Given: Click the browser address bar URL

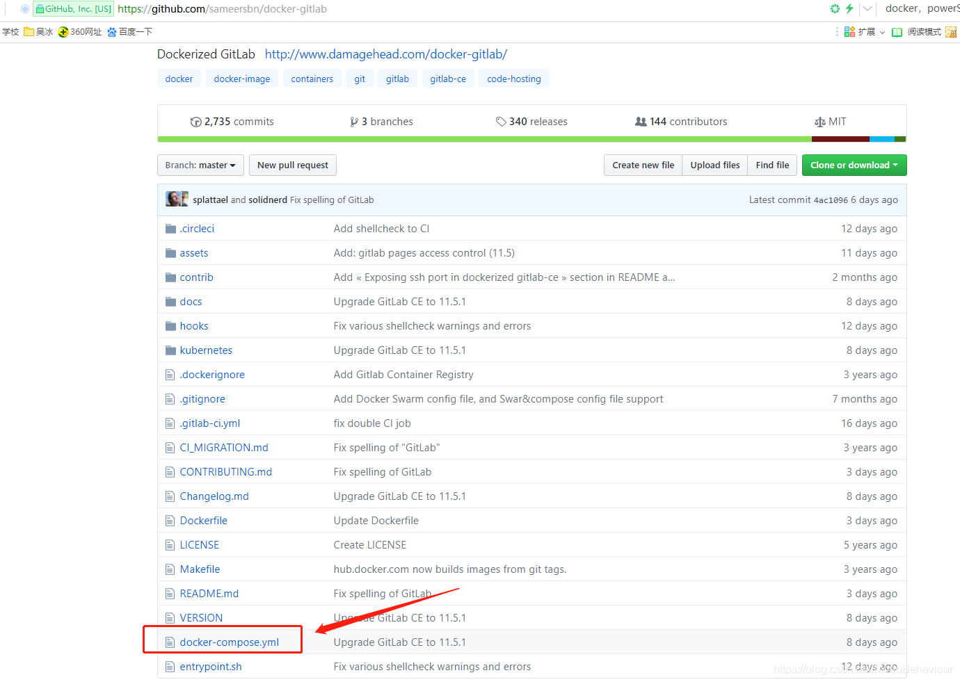Looking at the screenshot, I should click(223, 9).
